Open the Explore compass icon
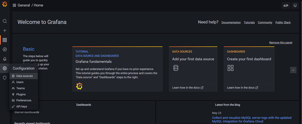The width and height of the screenshot is (302, 124). point(4,50)
